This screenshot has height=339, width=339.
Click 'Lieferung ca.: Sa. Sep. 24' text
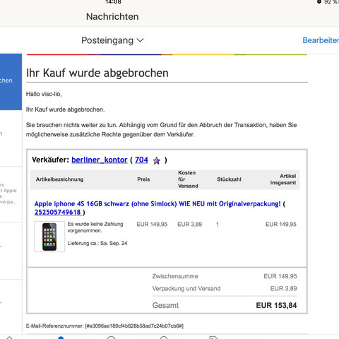coord(97,243)
